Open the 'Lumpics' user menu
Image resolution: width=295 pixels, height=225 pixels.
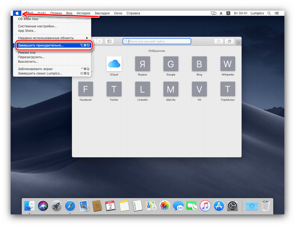[x=257, y=13]
